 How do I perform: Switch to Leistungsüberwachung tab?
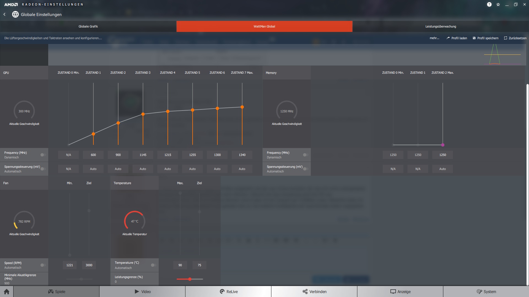[441, 26]
